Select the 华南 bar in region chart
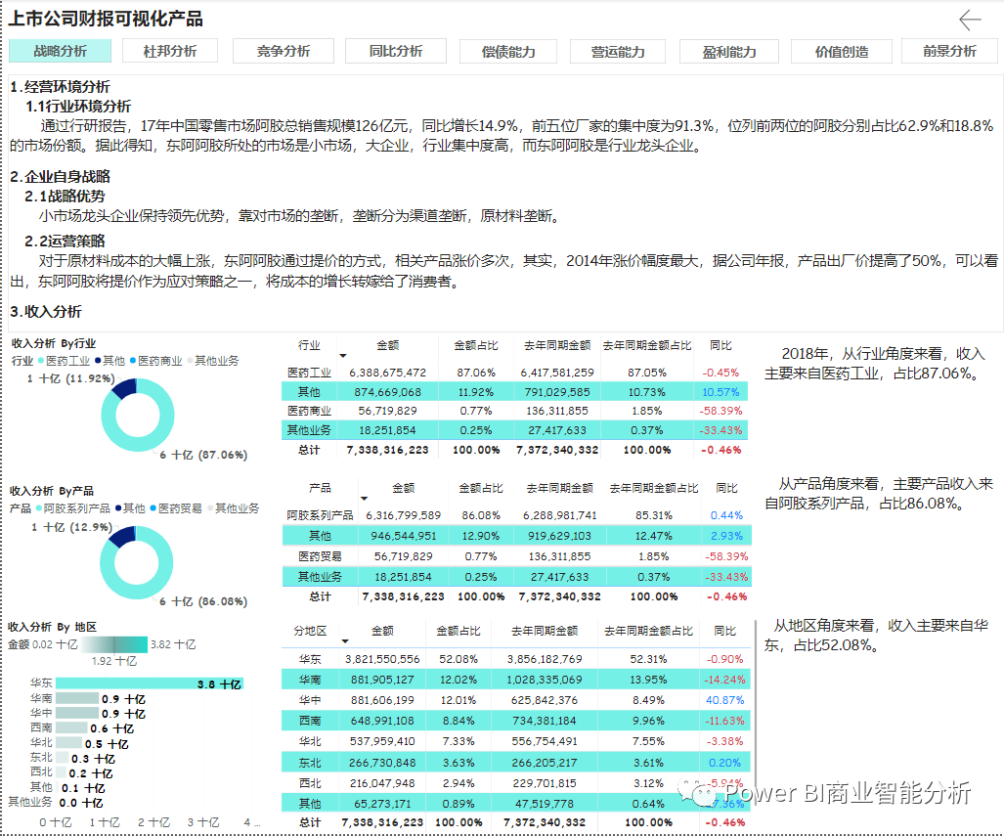Image resolution: width=1004 pixels, height=837 pixels. [77, 698]
